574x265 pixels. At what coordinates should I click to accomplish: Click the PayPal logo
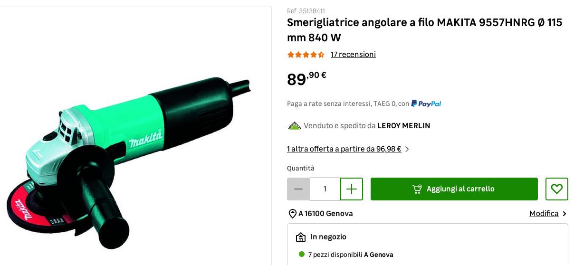(426, 104)
